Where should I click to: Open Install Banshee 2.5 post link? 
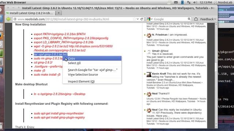[174, 85]
